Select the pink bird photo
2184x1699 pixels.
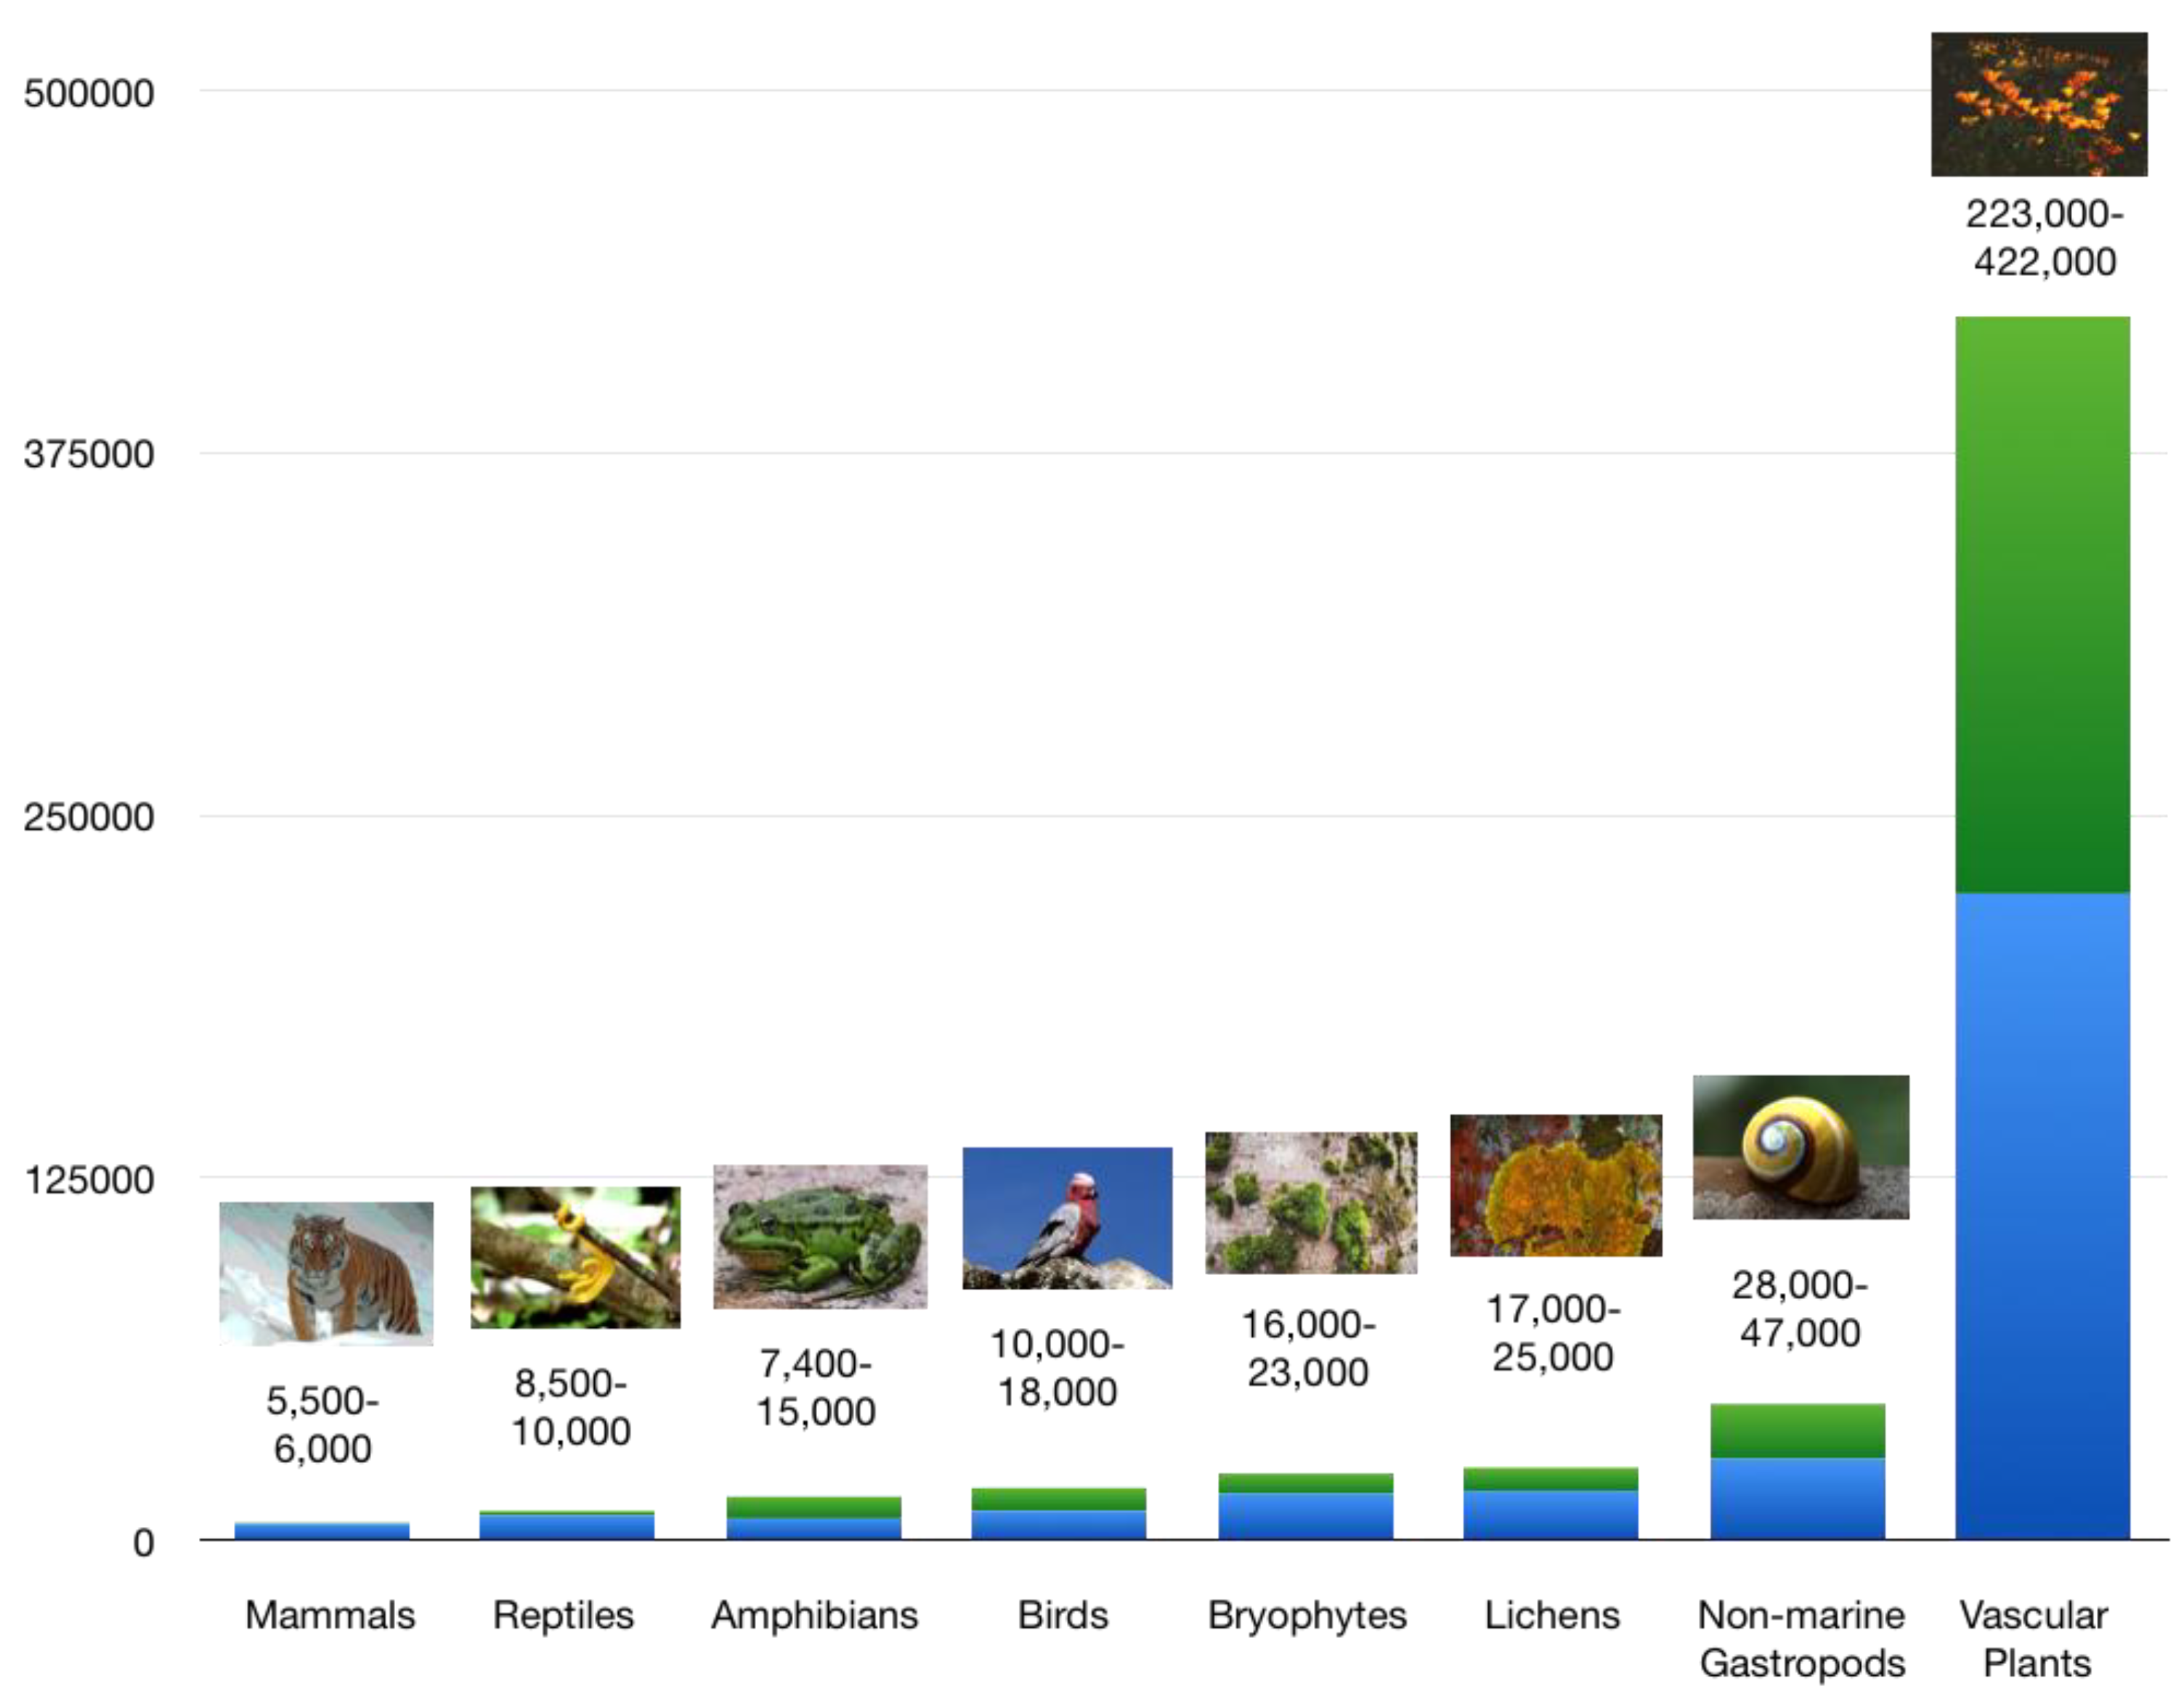[x=1067, y=1218]
